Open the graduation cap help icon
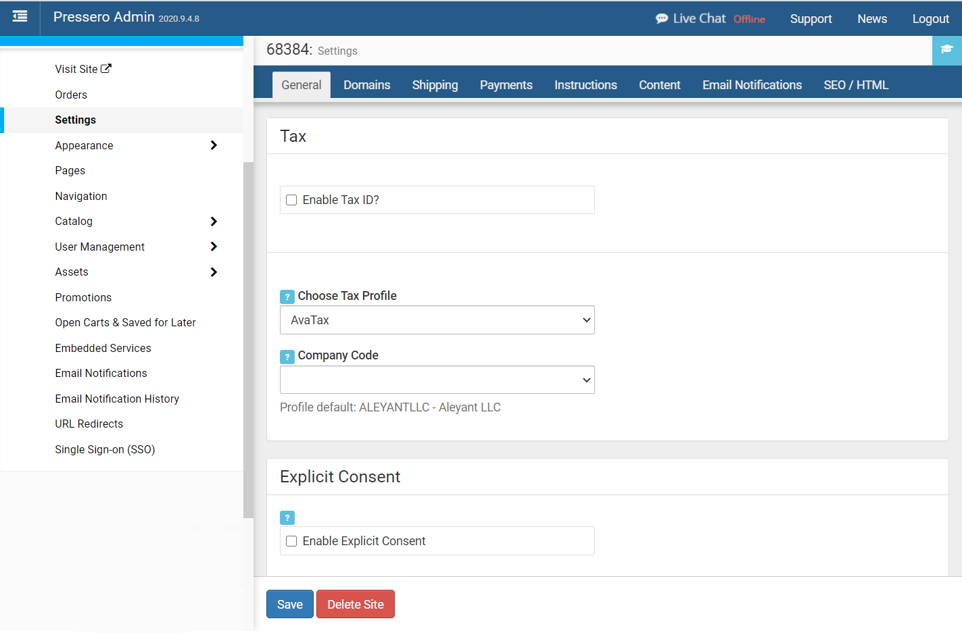Image resolution: width=962 pixels, height=633 pixels. click(x=946, y=50)
